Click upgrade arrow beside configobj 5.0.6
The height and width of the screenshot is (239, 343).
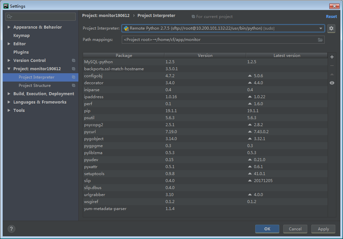[250, 76]
